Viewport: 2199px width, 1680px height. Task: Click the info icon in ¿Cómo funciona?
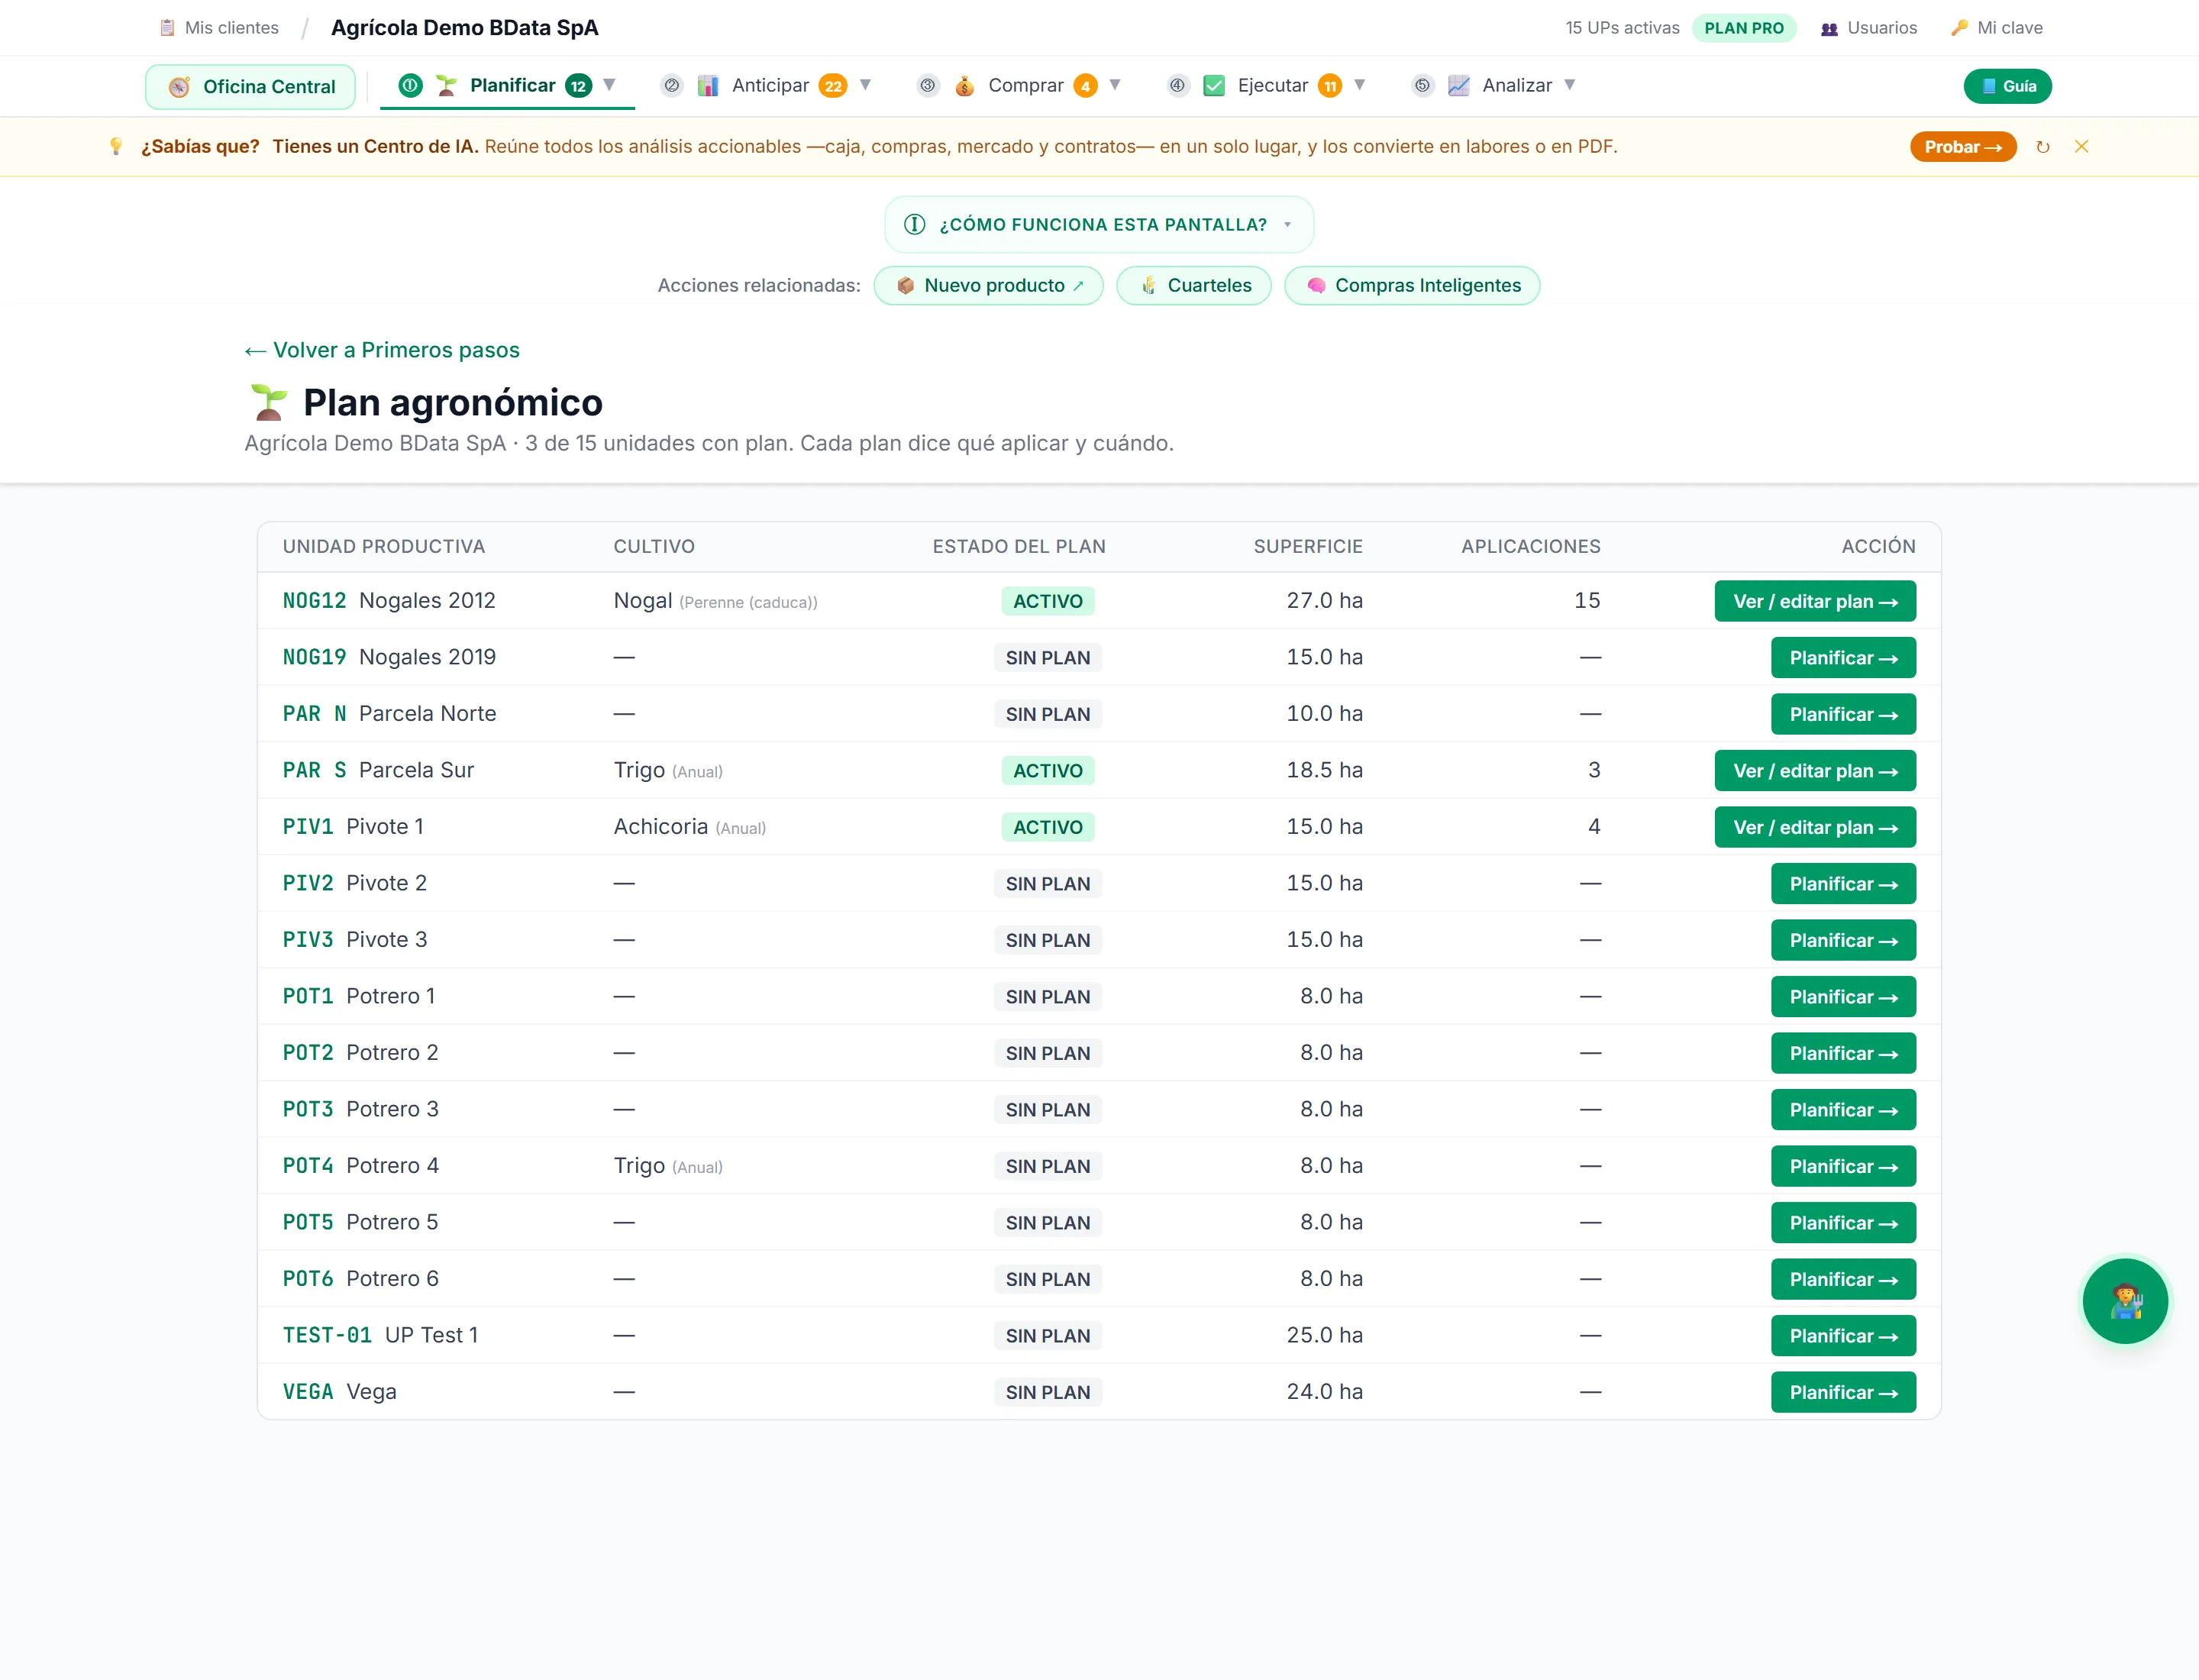pyautogui.click(x=914, y=225)
